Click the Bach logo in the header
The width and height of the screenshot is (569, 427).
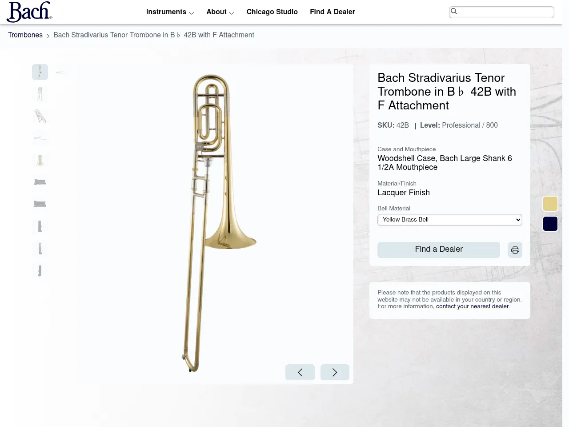pyautogui.click(x=28, y=12)
